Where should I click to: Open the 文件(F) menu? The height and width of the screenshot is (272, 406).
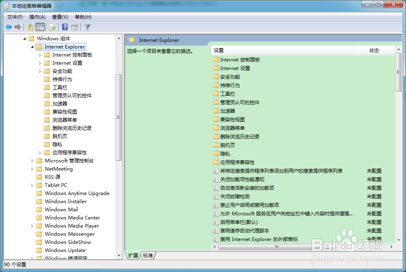15,17
